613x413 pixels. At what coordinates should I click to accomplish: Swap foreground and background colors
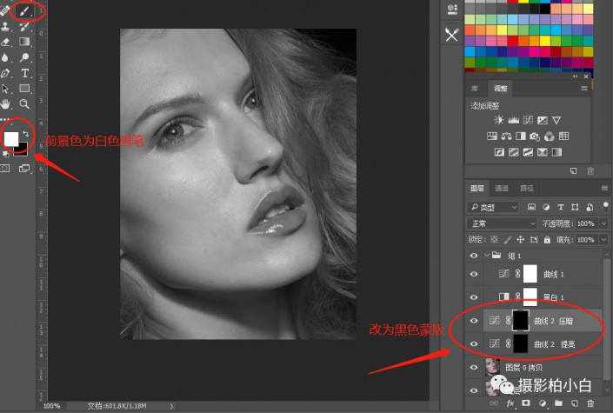click(x=26, y=135)
